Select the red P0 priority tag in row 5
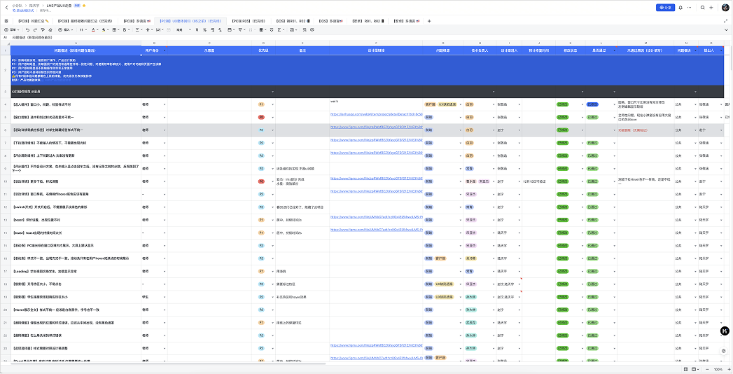The width and height of the screenshot is (733, 374). (261, 117)
